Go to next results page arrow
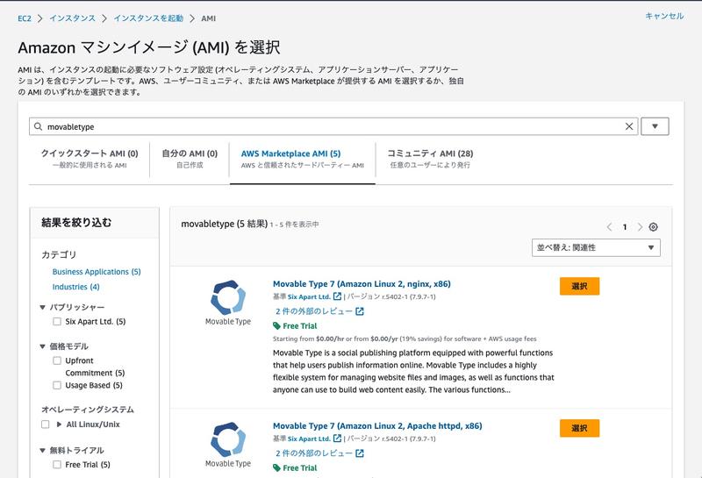This screenshot has height=478, width=702. pyautogui.click(x=640, y=227)
